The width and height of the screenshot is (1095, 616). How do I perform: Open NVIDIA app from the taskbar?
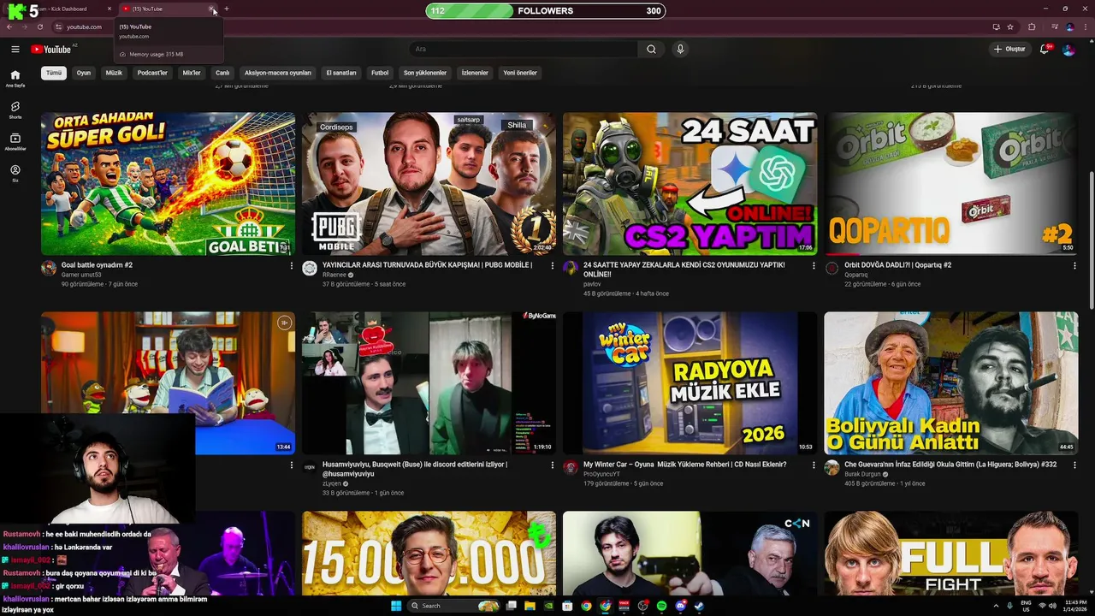[548, 606]
